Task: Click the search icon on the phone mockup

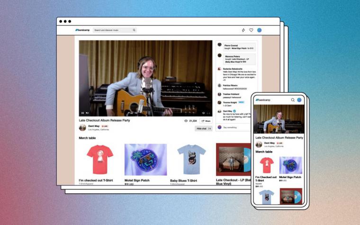Action: [293, 100]
